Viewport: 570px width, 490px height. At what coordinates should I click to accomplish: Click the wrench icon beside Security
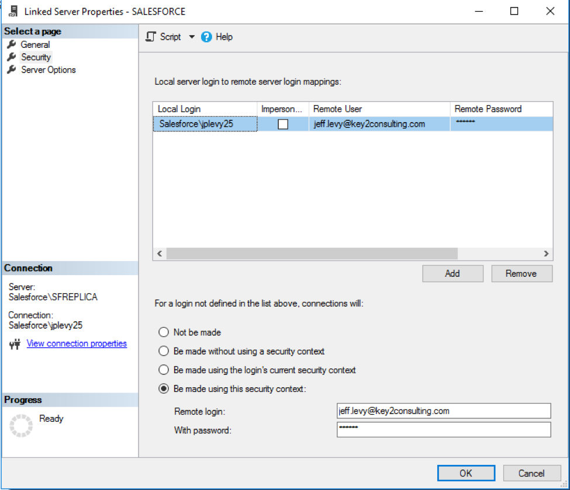click(x=12, y=57)
